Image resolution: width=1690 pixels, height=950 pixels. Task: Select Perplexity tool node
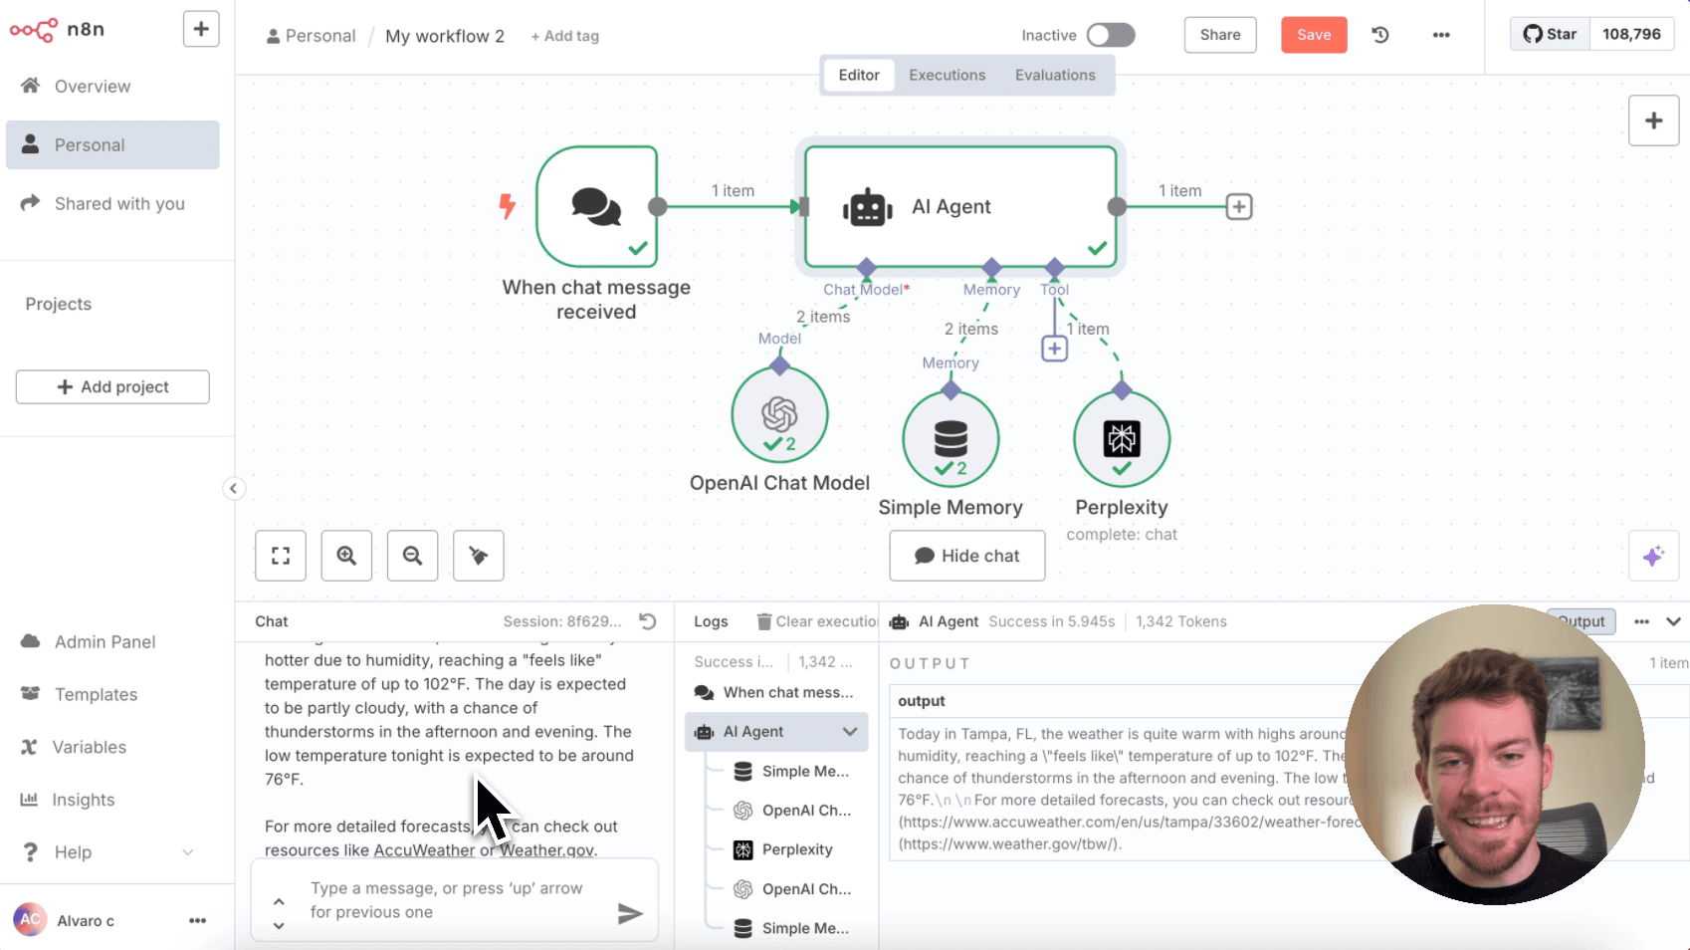point(1122,439)
